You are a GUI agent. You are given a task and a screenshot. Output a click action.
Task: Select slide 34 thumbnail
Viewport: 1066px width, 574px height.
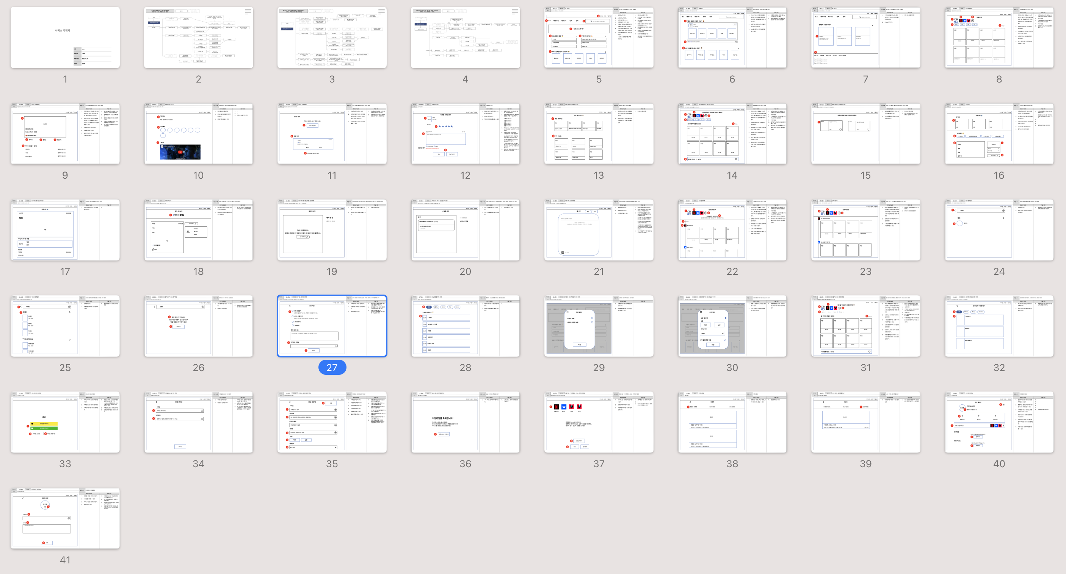199,422
